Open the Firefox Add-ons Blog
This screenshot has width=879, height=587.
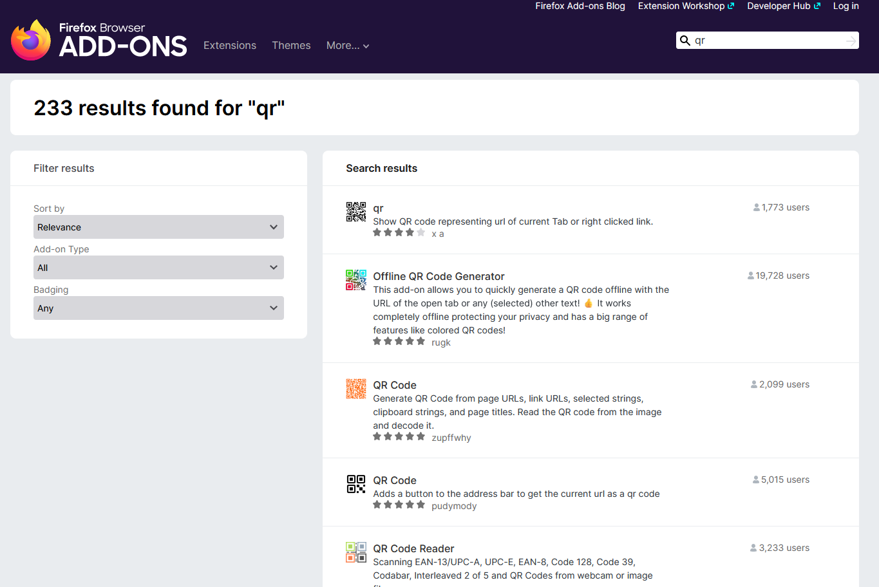tap(580, 6)
